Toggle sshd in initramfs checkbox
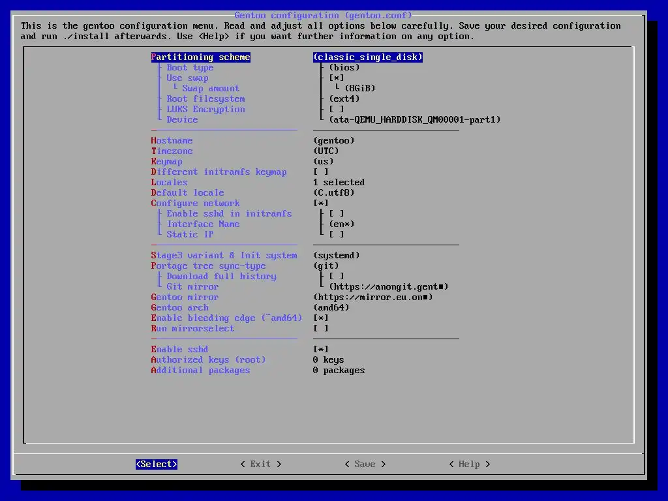The height and width of the screenshot is (501, 668). [x=337, y=214]
